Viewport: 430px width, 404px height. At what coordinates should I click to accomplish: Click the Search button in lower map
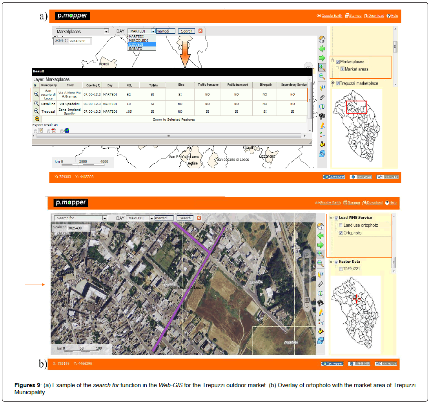coord(185,218)
